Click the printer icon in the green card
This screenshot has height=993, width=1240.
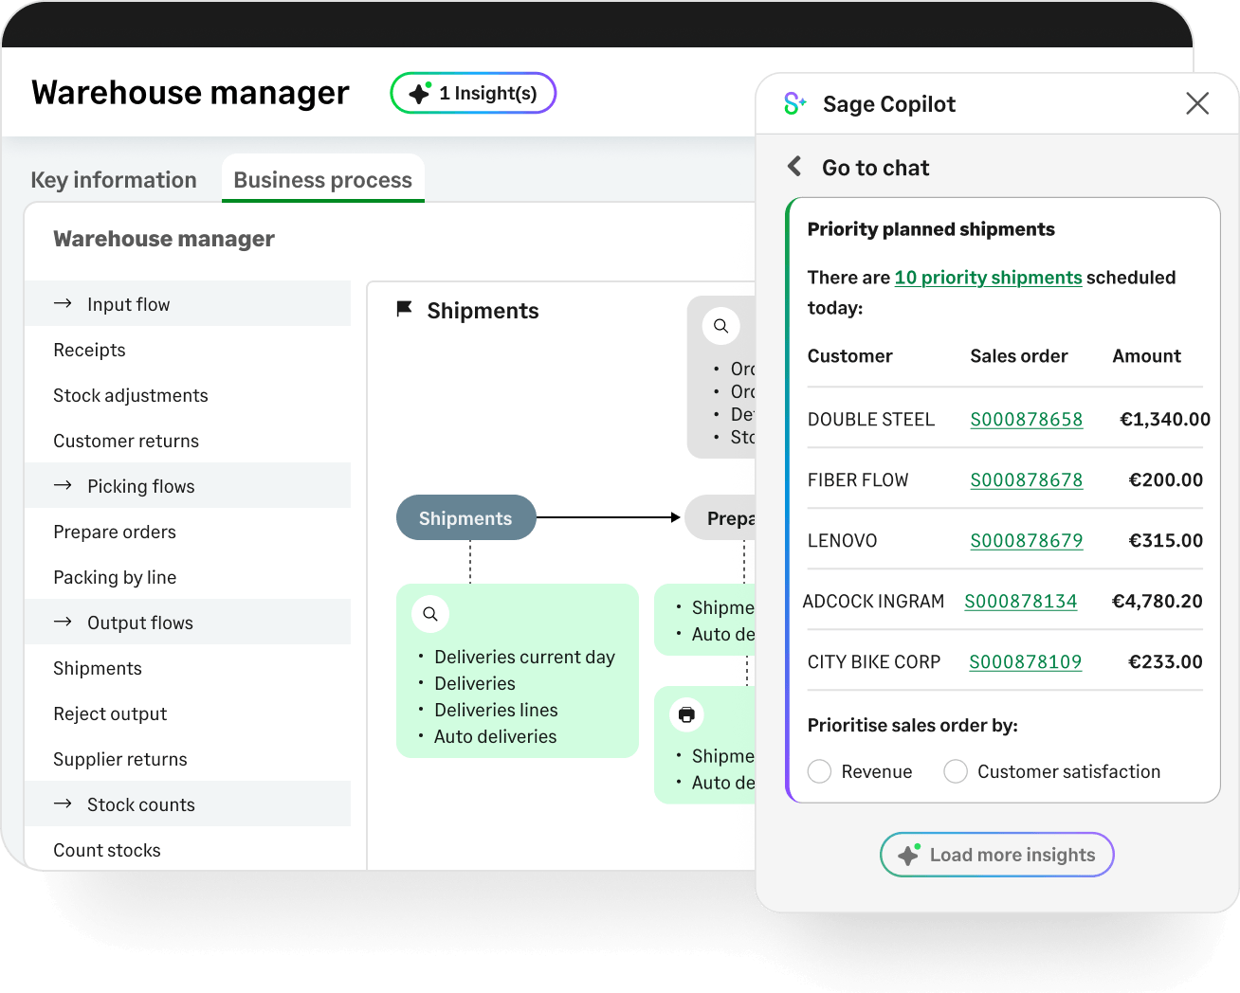(686, 714)
